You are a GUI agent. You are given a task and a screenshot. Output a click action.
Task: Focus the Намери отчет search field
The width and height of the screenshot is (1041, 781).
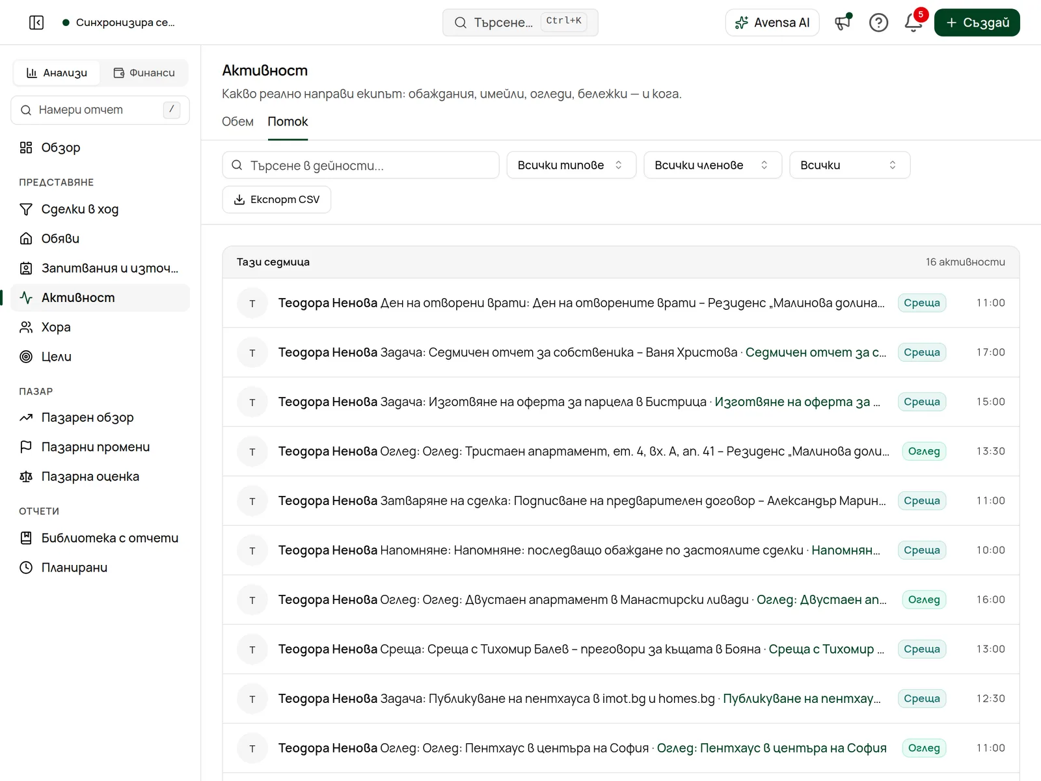[100, 110]
